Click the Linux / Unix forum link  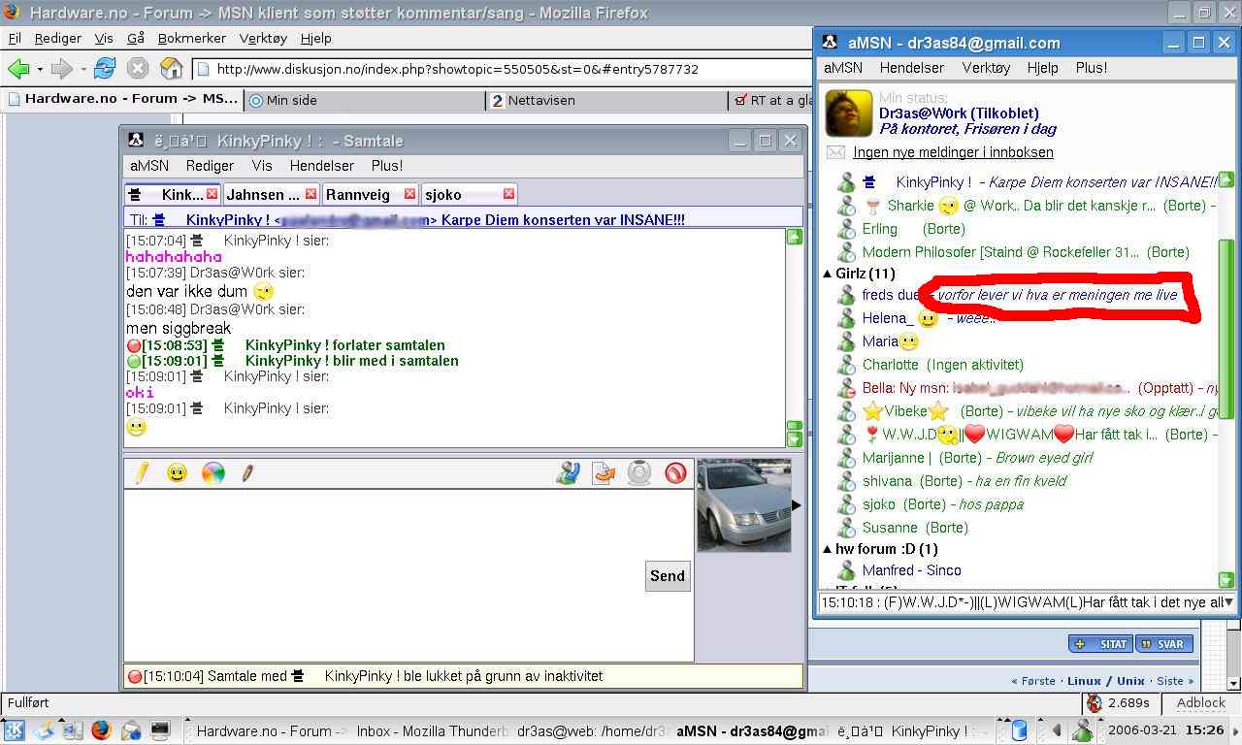tap(1106, 681)
